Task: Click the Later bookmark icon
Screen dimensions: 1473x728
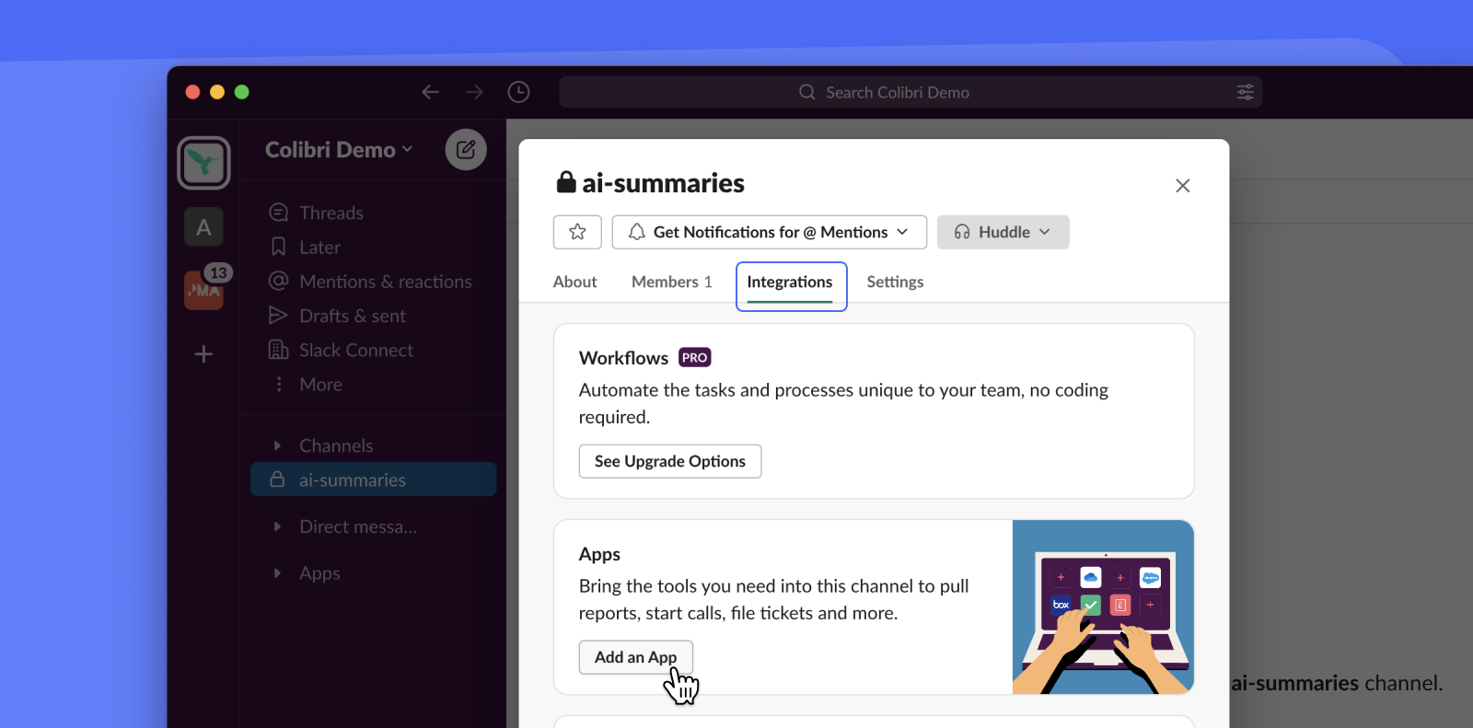Action: click(x=278, y=247)
